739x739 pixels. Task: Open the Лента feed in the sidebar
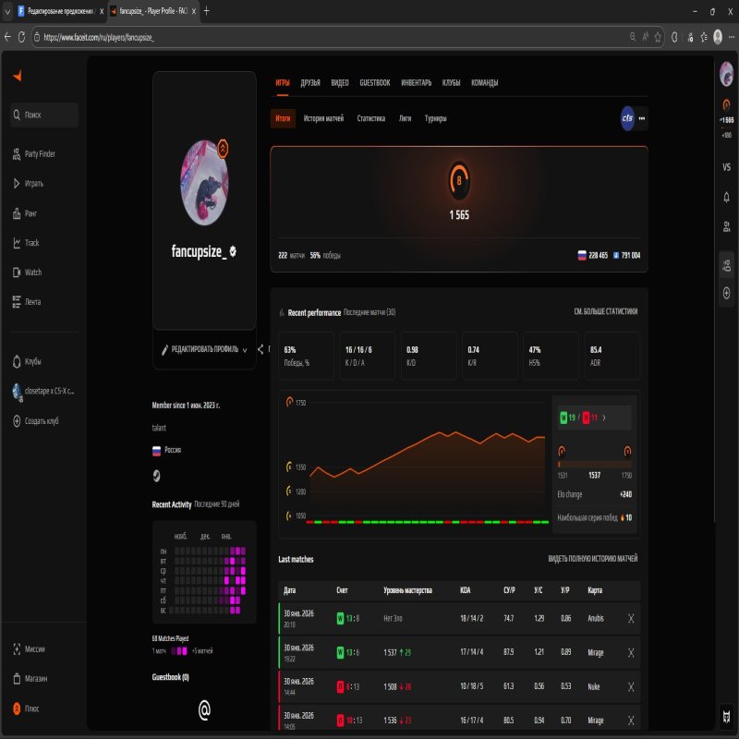pyautogui.click(x=17, y=301)
